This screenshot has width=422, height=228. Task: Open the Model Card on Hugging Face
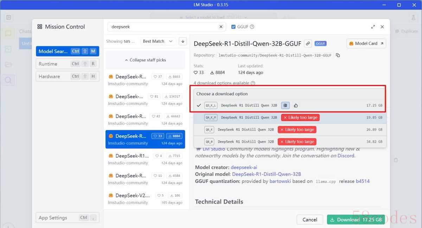pyautogui.click(x=366, y=44)
